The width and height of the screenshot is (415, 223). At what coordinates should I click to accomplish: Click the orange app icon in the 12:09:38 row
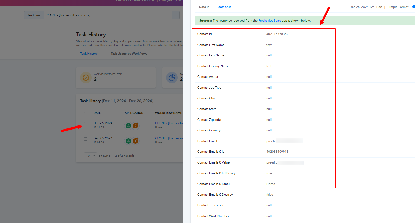135,141
